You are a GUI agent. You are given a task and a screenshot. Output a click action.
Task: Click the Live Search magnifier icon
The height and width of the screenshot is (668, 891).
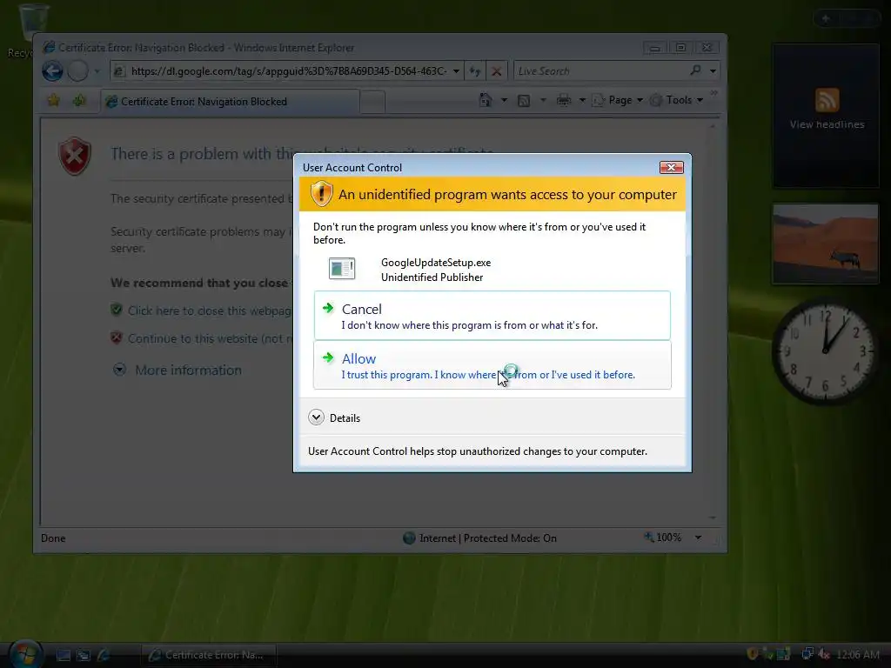(x=695, y=70)
